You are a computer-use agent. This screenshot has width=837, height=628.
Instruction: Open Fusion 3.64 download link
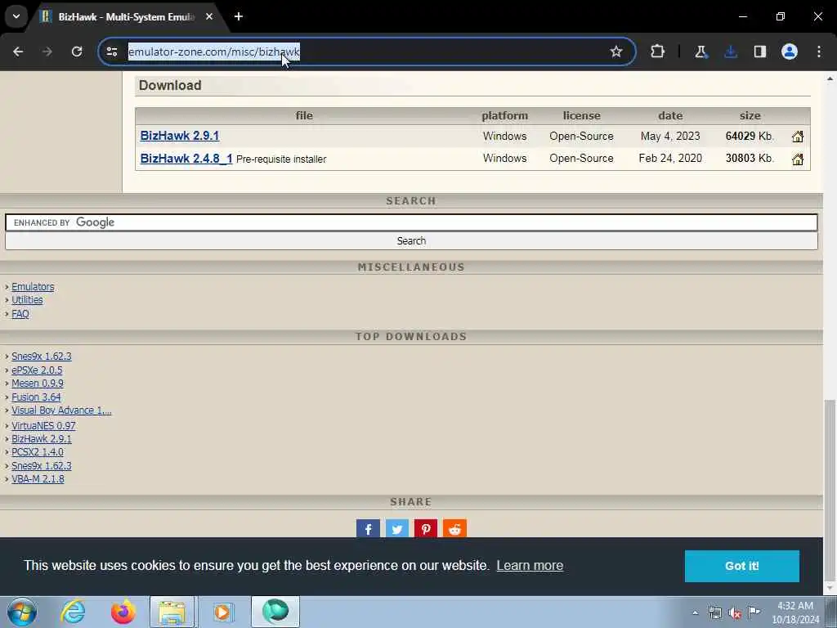coord(36,397)
